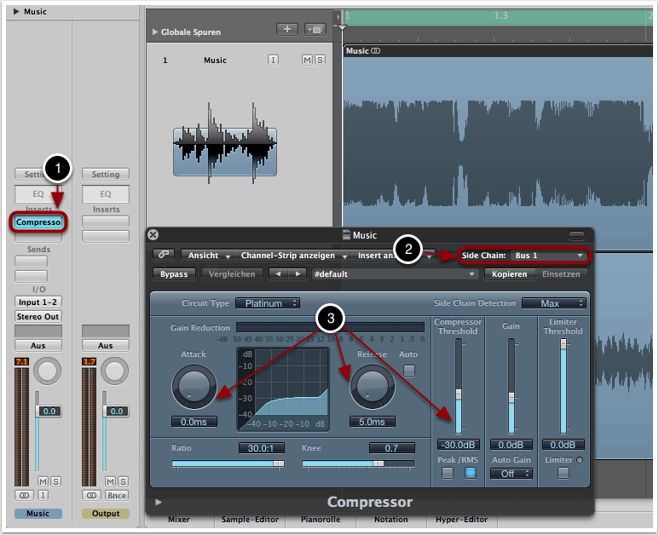Screen dimensions: 659x535
Task: Click the duplicate track icon beside plus
Action: (315, 29)
